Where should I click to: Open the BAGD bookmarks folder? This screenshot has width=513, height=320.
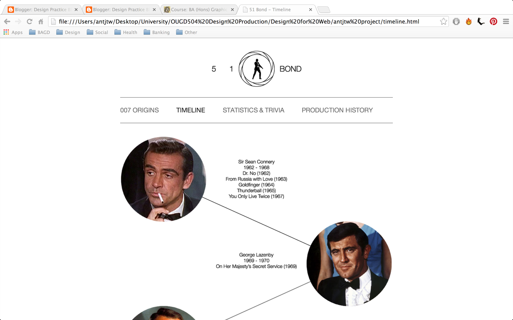click(39, 32)
